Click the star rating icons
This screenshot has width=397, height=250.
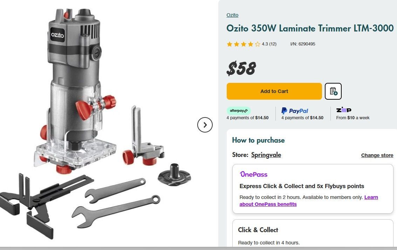[244, 44]
